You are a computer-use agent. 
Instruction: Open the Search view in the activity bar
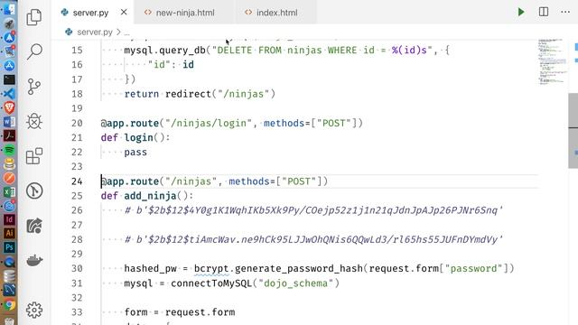pyautogui.click(x=34, y=51)
